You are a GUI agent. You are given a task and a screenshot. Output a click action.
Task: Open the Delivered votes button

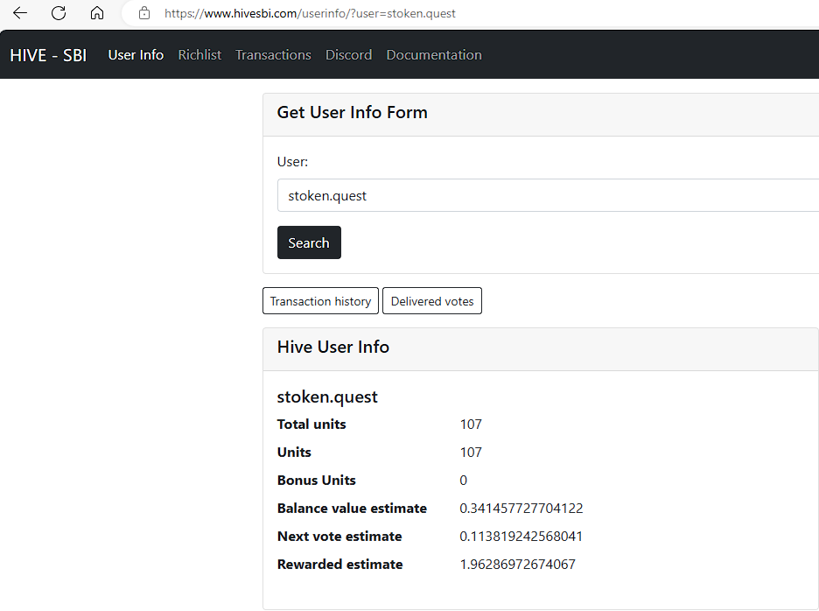[x=432, y=301]
